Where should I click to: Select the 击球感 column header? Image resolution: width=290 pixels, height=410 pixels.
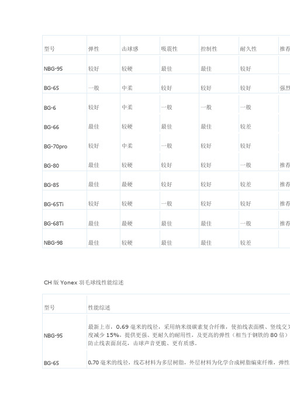(130, 49)
